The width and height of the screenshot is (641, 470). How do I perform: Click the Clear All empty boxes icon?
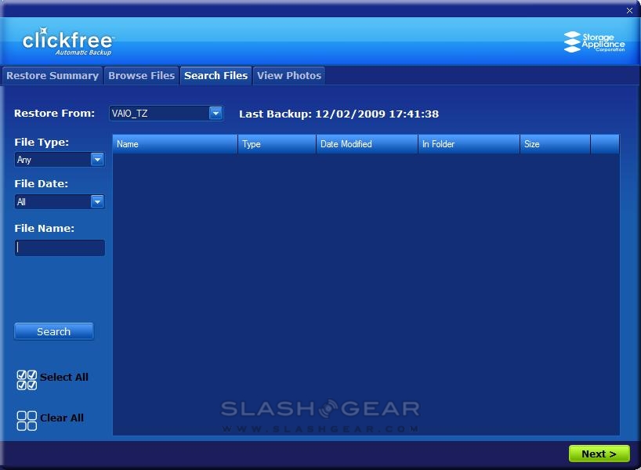(27, 421)
